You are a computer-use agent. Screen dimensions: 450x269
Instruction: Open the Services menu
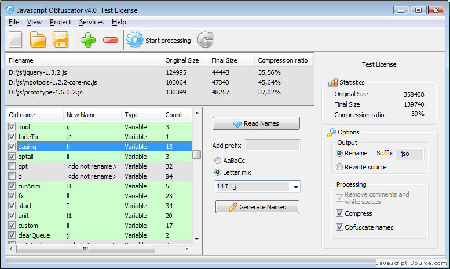tap(92, 22)
